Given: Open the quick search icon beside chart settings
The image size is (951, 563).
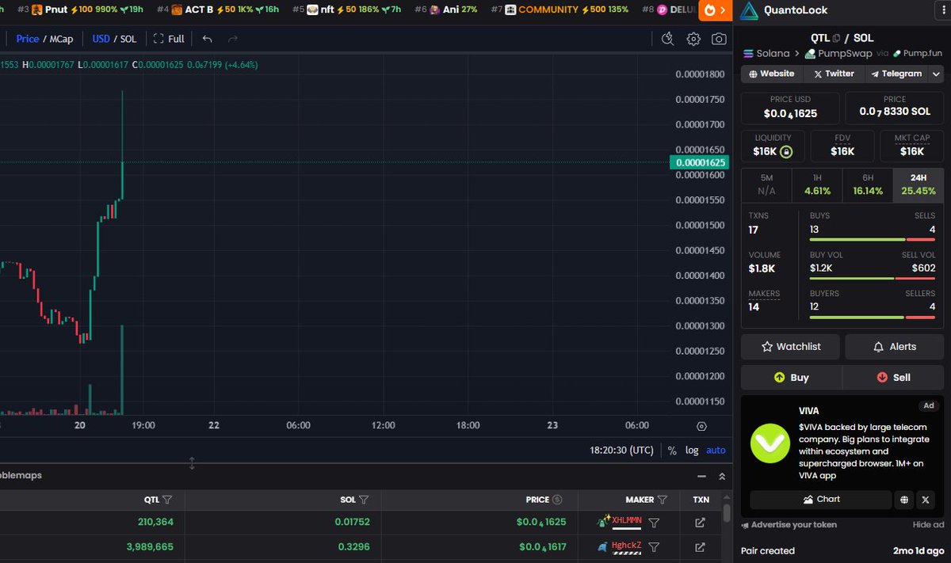Looking at the screenshot, I should point(667,39).
